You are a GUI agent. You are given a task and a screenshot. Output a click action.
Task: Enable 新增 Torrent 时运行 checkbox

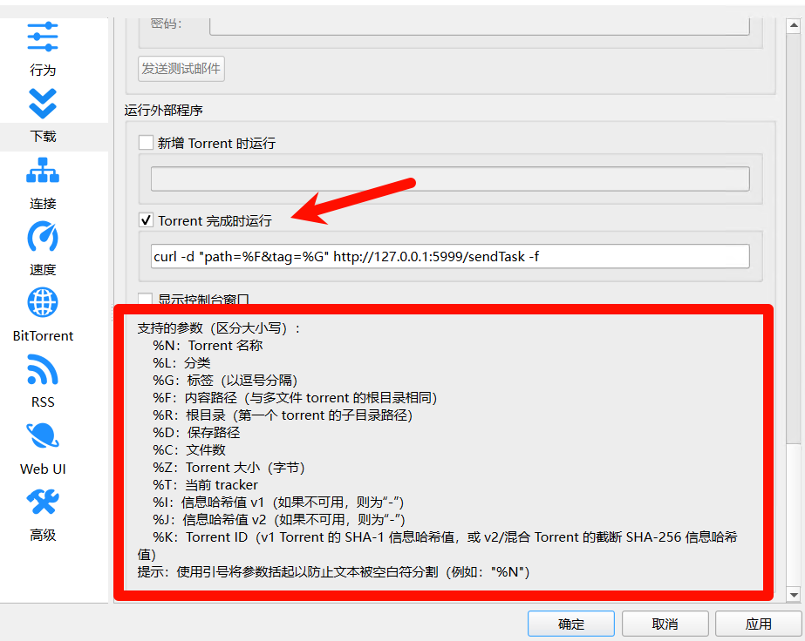[146, 143]
